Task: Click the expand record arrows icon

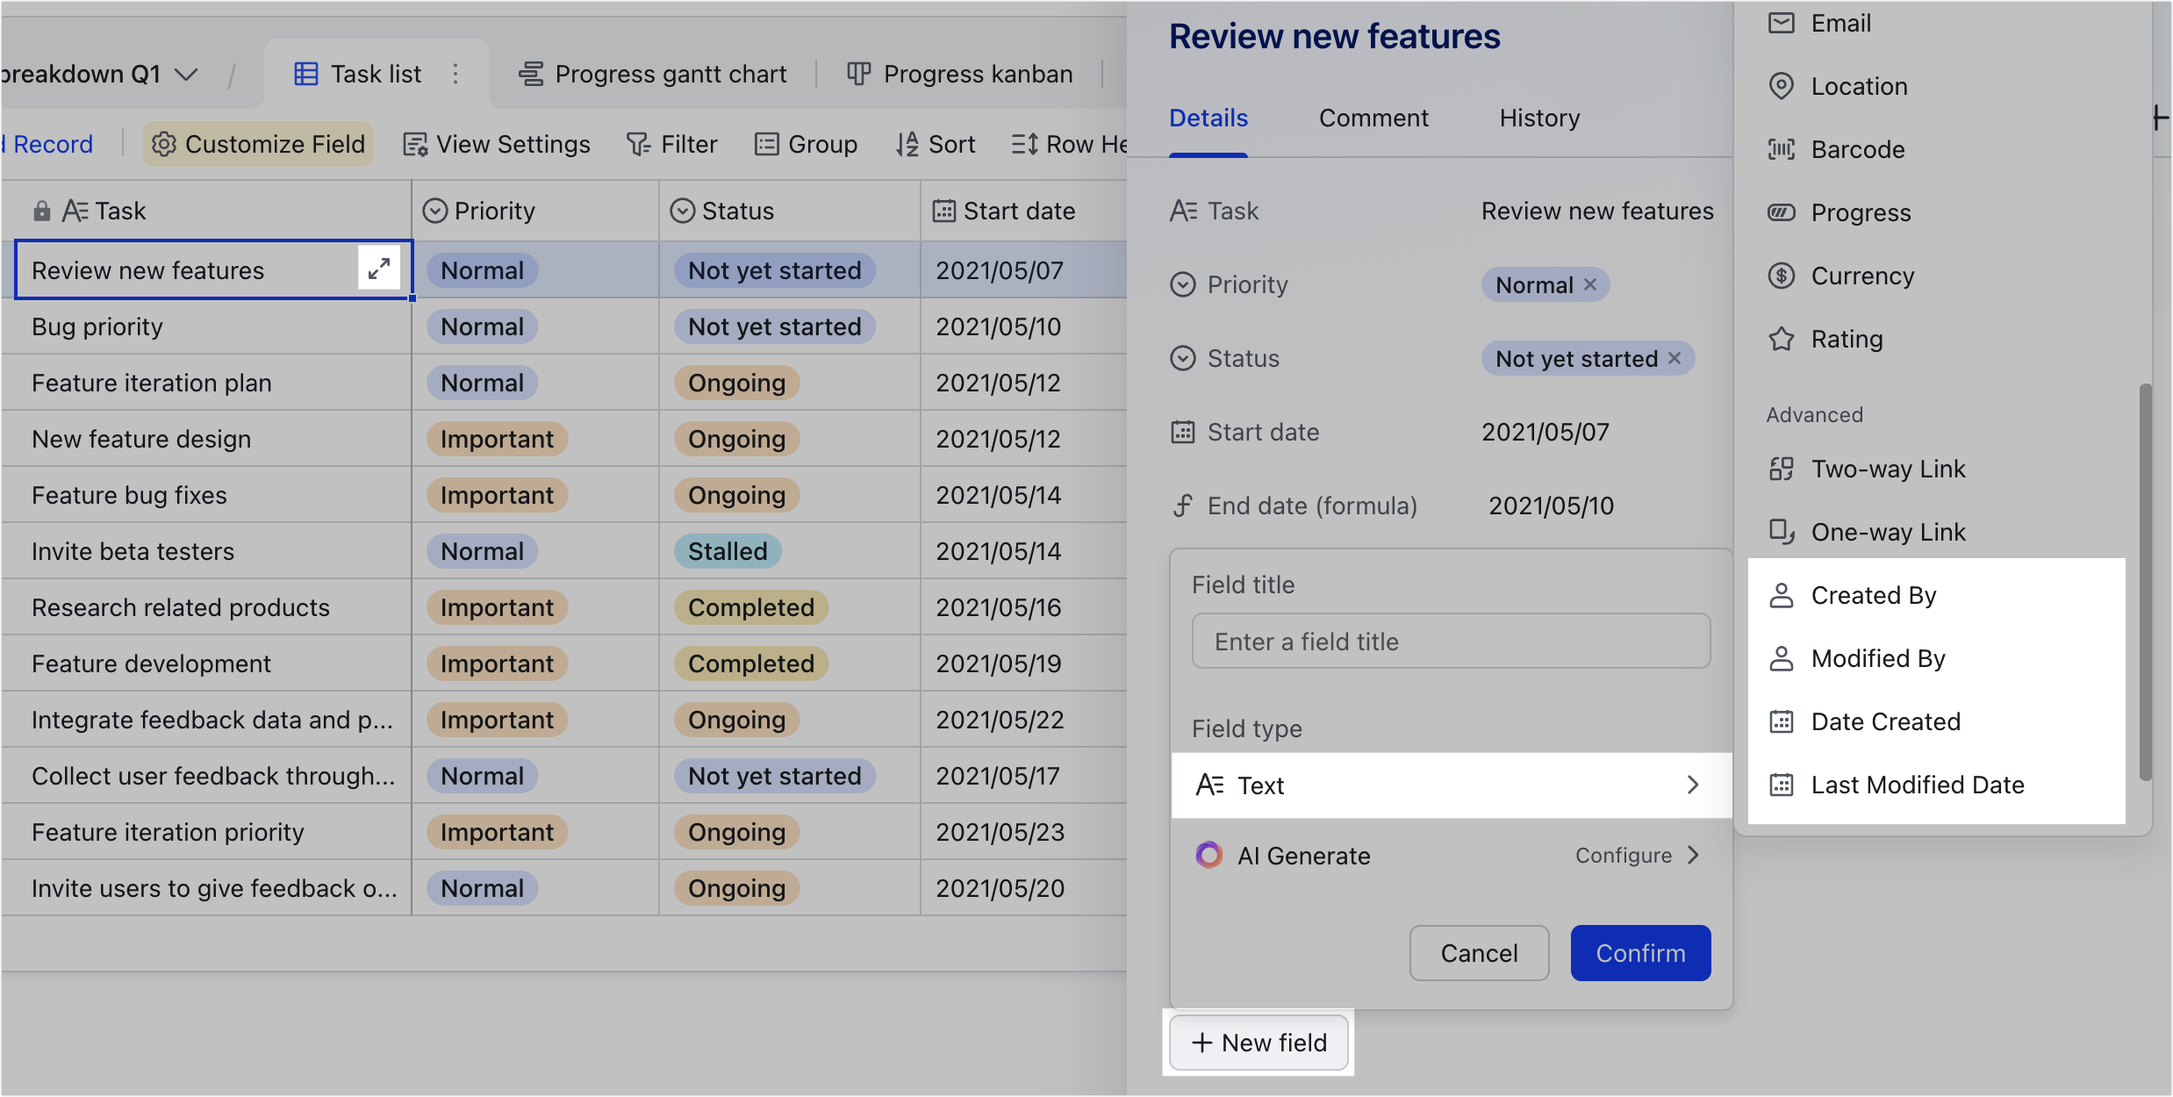Action: click(379, 269)
